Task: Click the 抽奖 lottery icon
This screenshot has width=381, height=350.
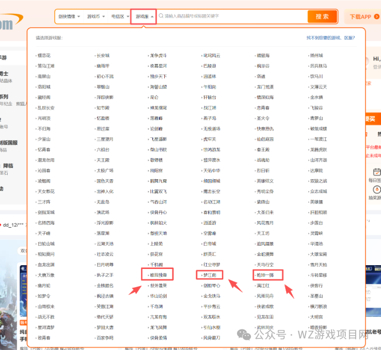Action: 377,190
